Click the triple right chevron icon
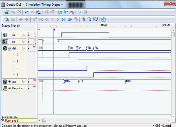This screenshot has width=176, height=127. pyautogui.click(x=69, y=20)
